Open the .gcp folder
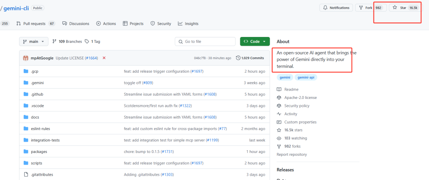This screenshot has height=180, width=429. point(35,72)
